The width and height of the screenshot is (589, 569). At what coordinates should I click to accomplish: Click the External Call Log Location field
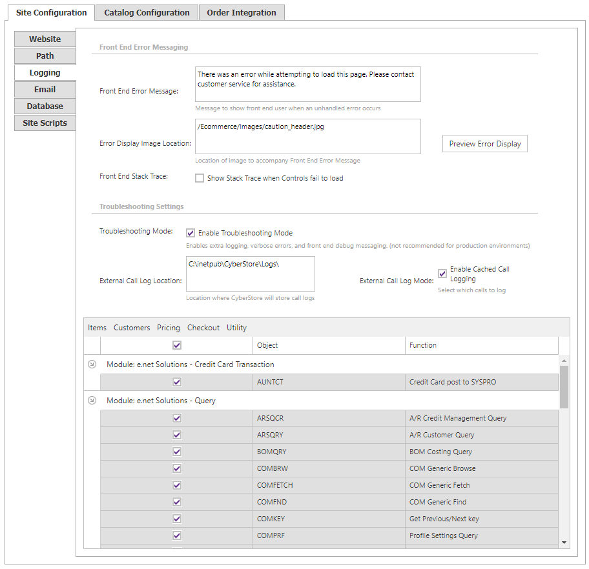(x=250, y=274)
